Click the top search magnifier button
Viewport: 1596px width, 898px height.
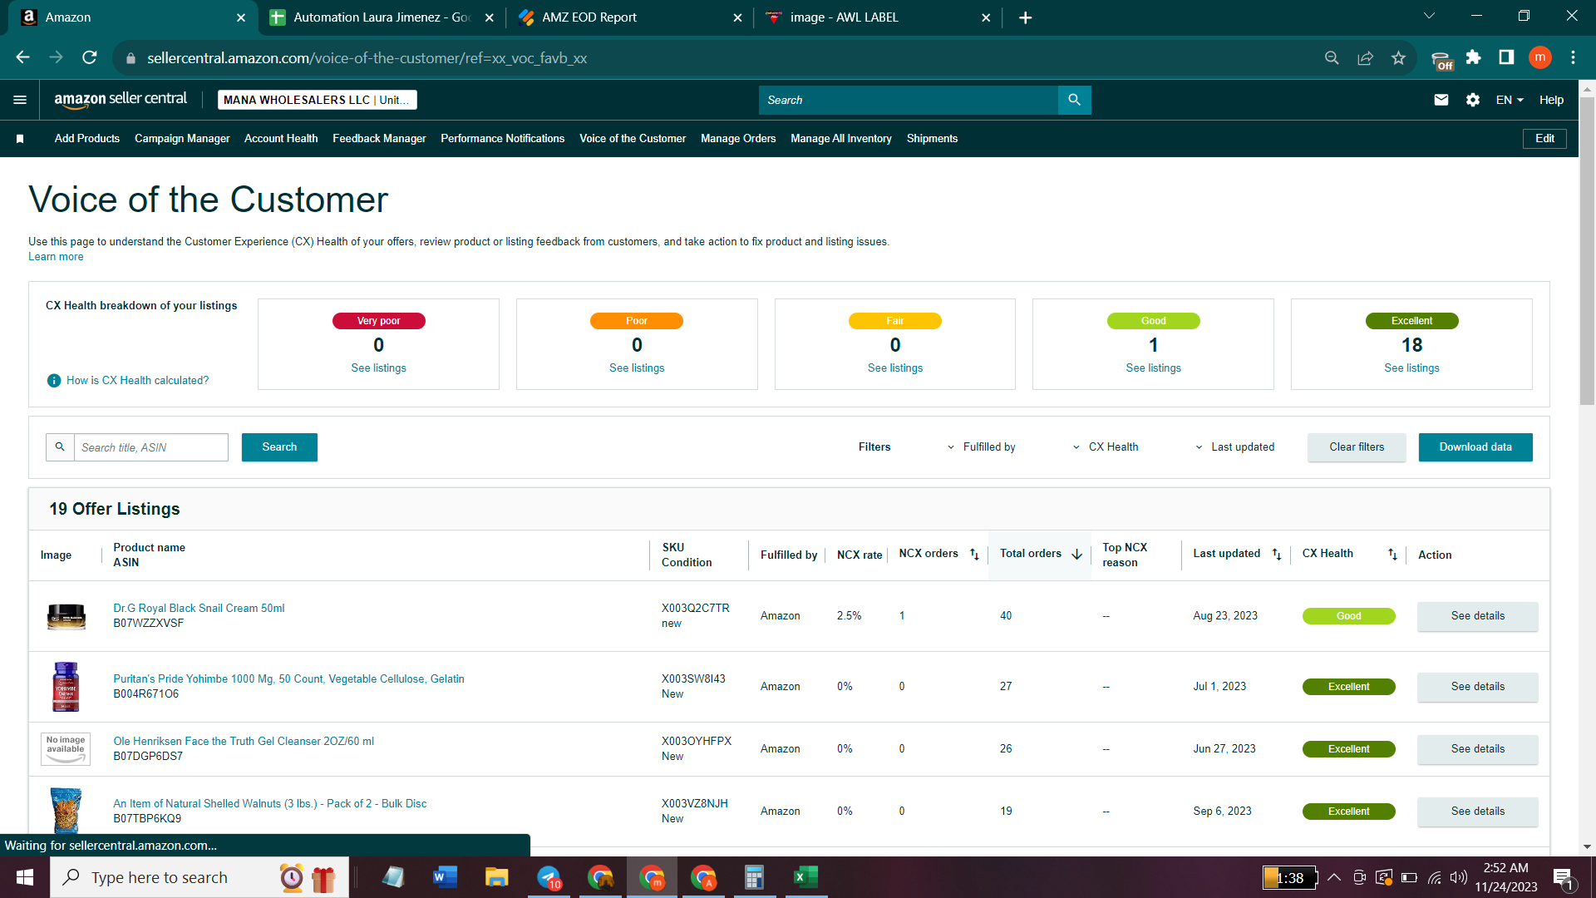tap(1074, 100)
